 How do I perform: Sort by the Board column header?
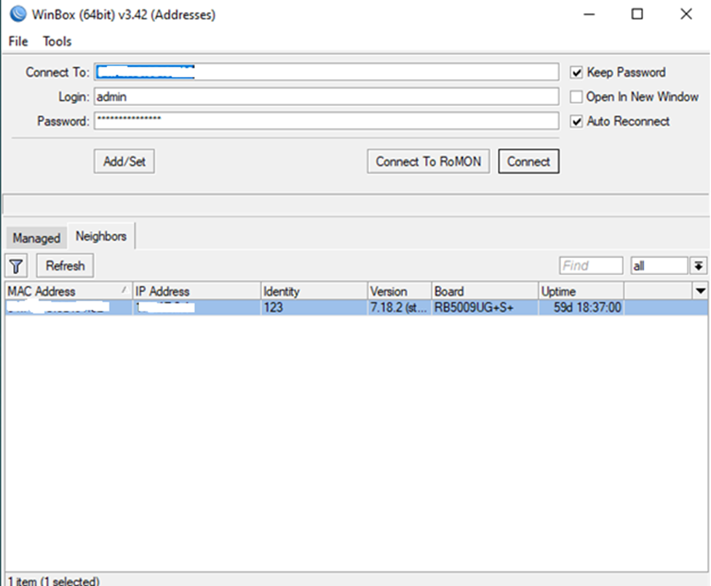point(485,291)
